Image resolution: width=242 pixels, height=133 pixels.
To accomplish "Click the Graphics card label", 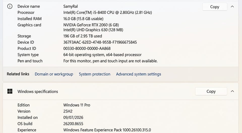I will pyautogui.click(x=29, y=25).
